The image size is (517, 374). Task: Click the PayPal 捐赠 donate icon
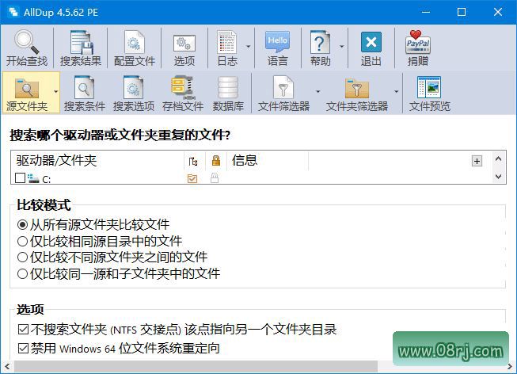pos(418,42)
